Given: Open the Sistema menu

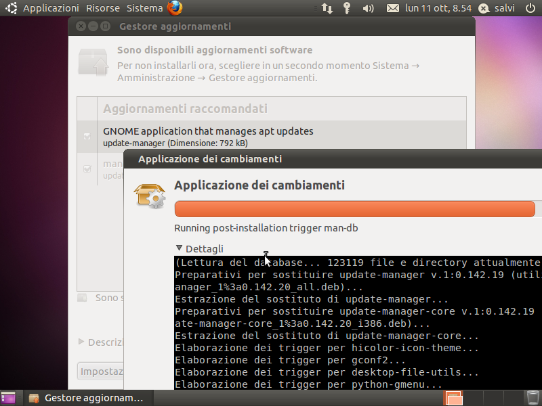Looking at the screenshot, I should [144, 8].
